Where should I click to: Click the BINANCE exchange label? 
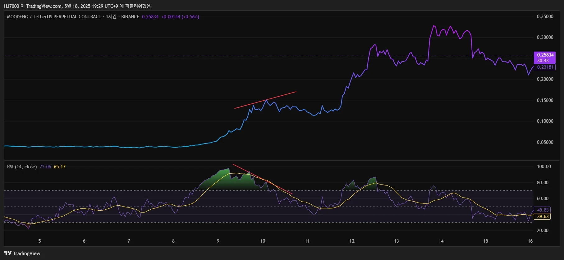130,17
